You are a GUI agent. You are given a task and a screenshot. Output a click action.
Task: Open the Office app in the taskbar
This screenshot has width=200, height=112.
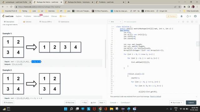click(x=106, y=109)
